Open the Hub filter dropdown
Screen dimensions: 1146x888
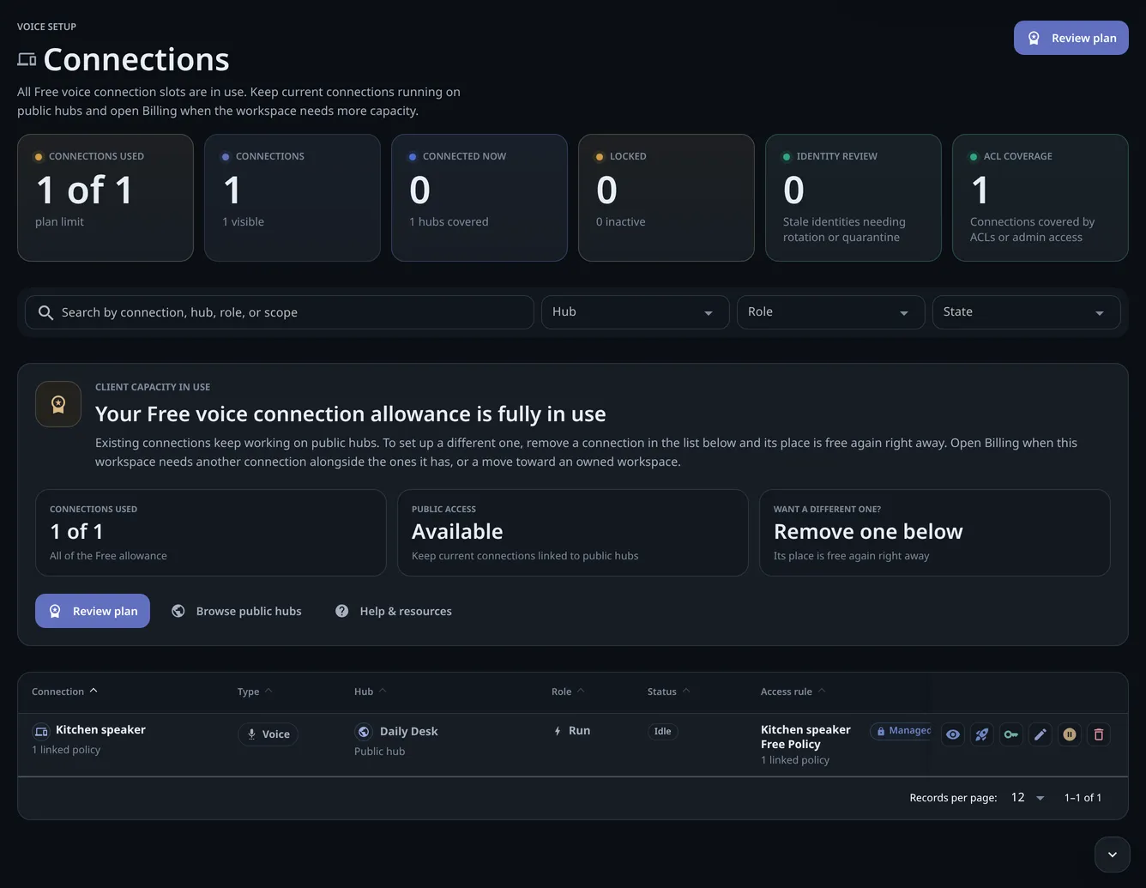(636, 312)
